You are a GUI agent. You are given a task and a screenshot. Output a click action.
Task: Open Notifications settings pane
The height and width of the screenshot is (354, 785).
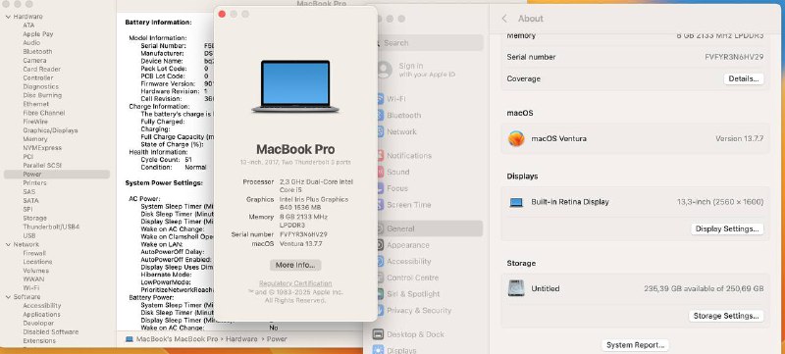pyautogui.click(x=409, y=156)
